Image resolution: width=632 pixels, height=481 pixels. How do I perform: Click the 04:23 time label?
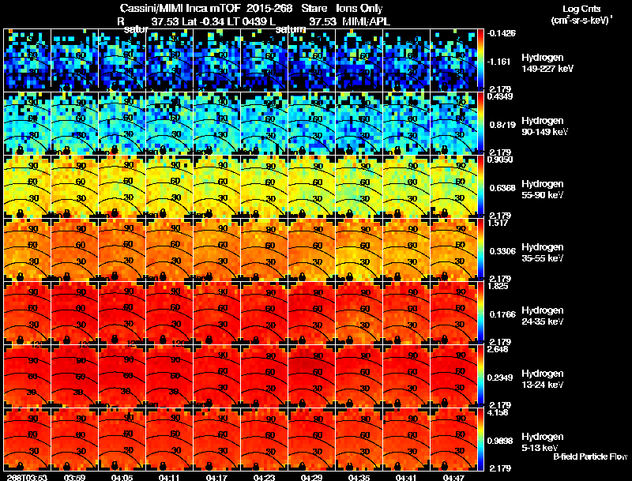264,477
